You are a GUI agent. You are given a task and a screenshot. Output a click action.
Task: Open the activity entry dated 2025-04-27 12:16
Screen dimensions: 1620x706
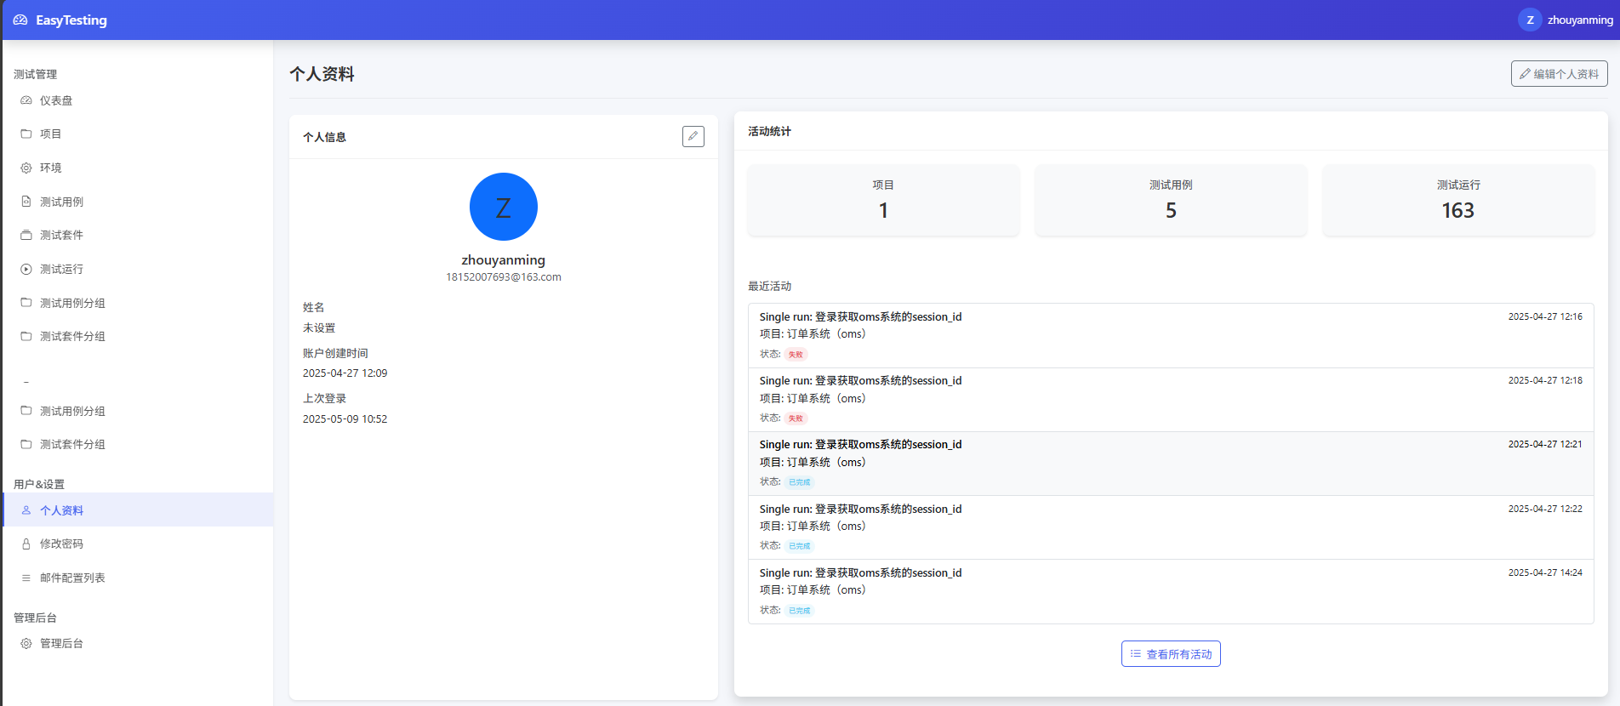click(x=1171, y=335)
